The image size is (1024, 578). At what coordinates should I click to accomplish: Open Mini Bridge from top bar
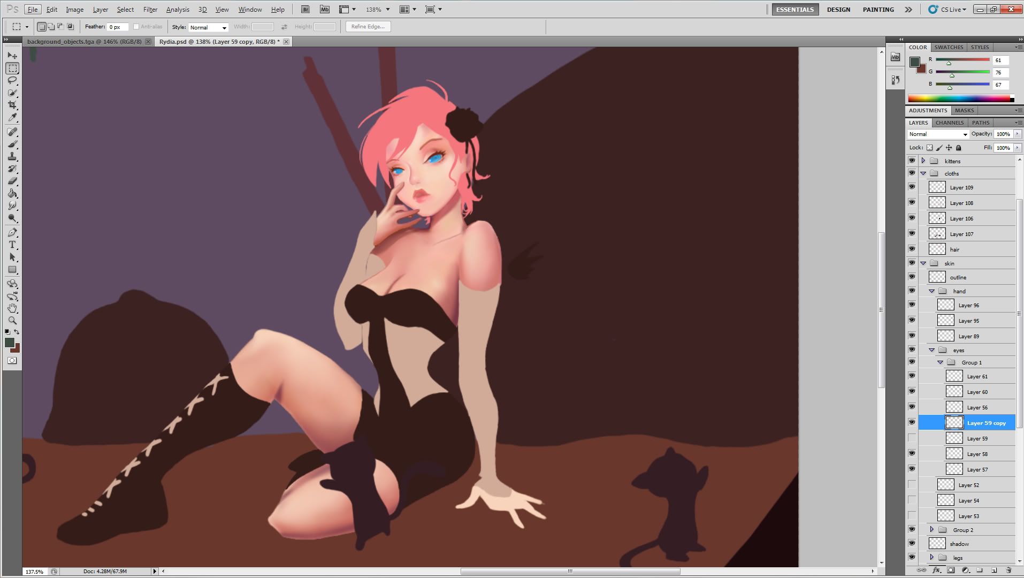[325, 9]
